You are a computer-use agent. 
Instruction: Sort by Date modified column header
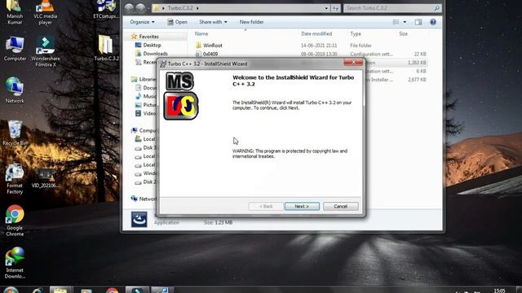(x=316, y=34)
